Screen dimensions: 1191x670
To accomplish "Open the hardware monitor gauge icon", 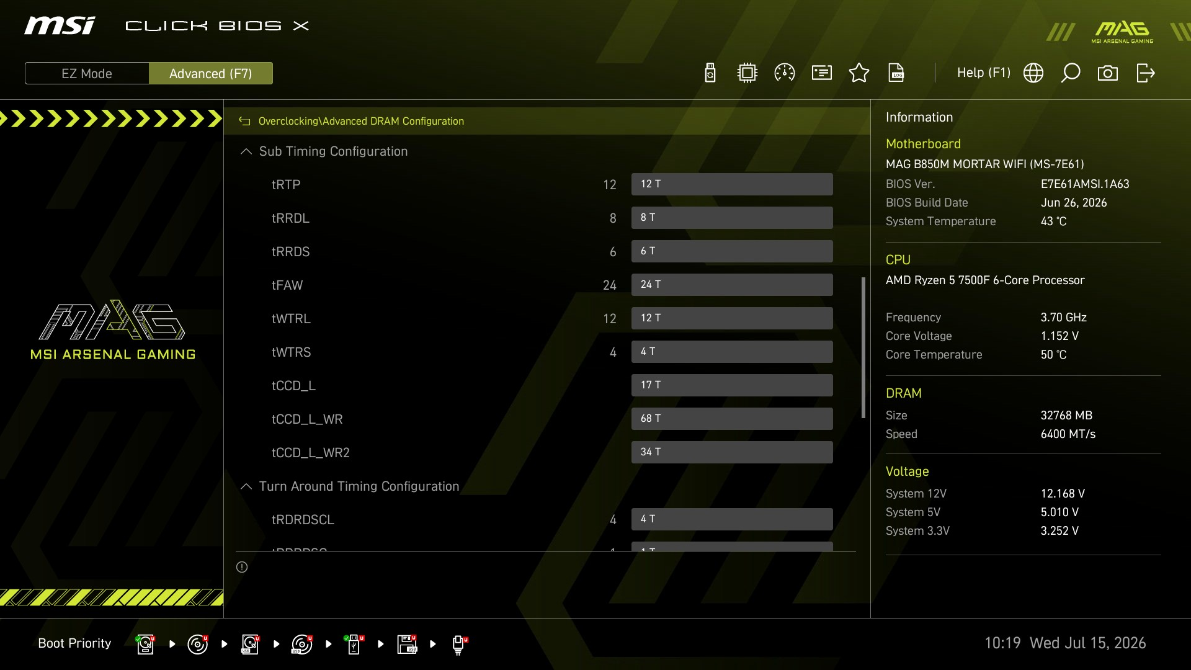I will pyautogui.click(x=785, y=73).
